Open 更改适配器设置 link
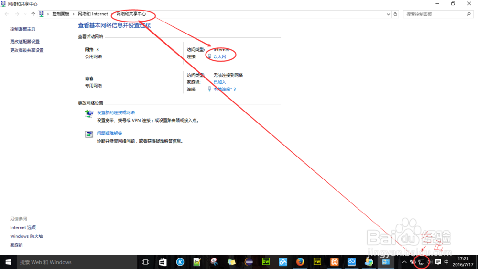Screen dimensions: 478x269 [x=25, y=42]
